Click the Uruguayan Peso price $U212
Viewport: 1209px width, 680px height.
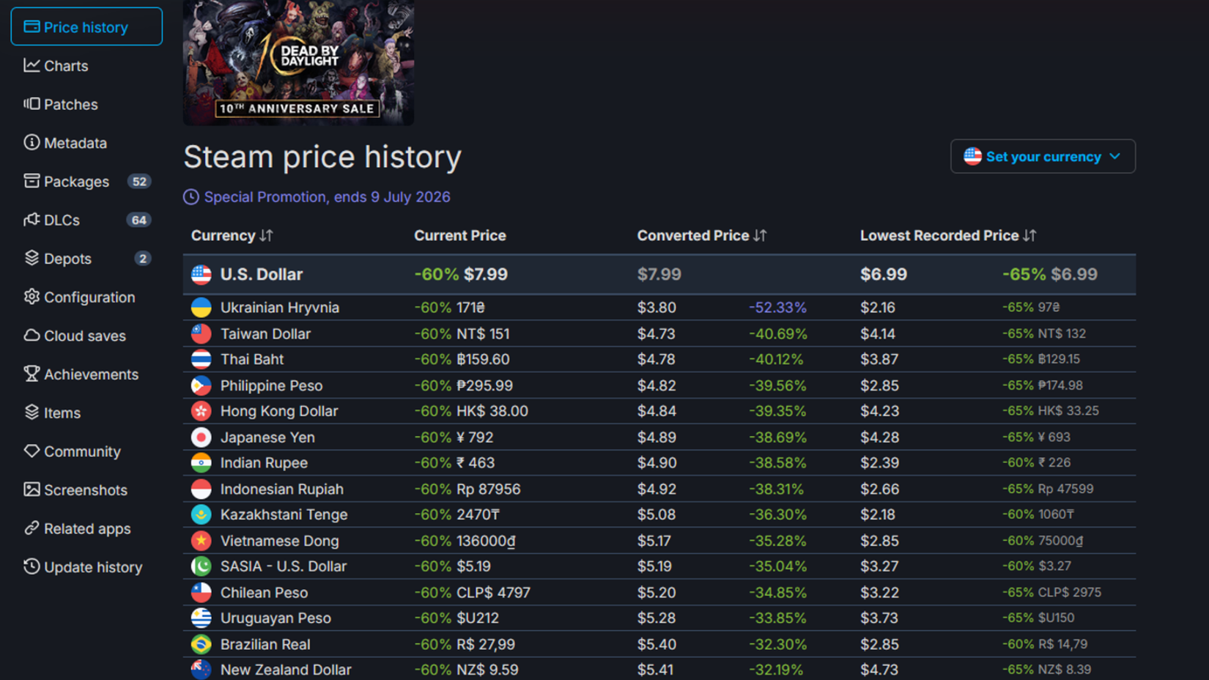click(x=478, y=618)
